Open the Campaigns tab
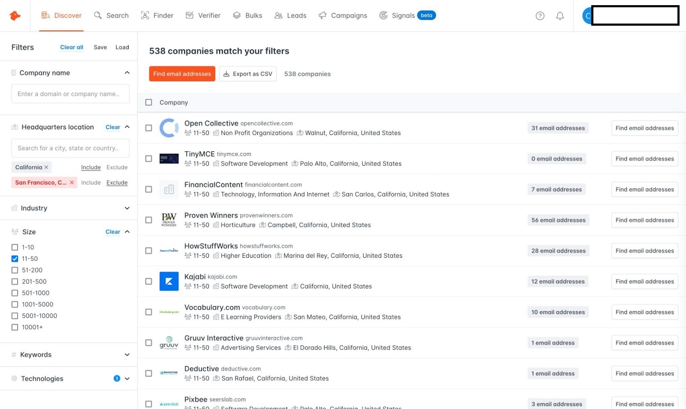The image size is (686, 409). click(x=343, y=15)
